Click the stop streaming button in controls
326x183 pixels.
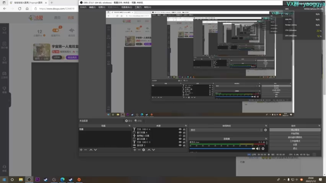pyautogui.click(x=295, y=130)
